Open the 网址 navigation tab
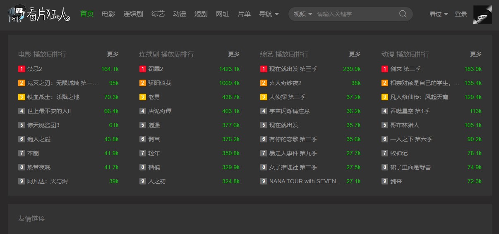The height and width of the screenshot is (234, 499). (x=223, y=14)
